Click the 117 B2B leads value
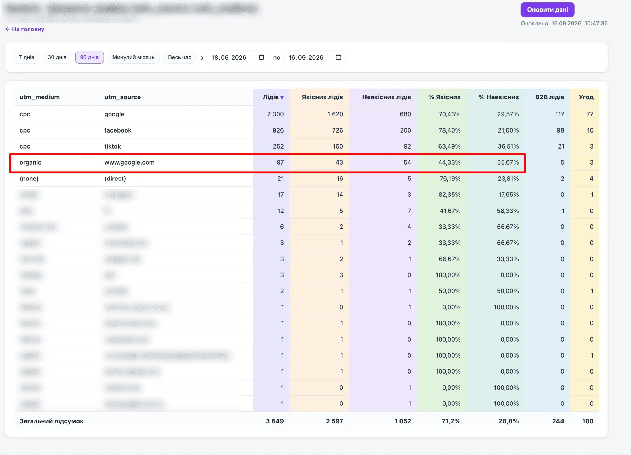631x455 pixels. click(560, 114)
